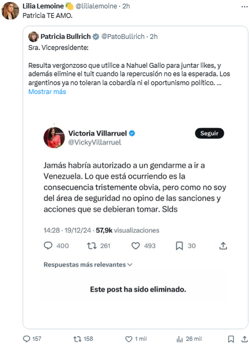
Task: Click the reply icon showing 157 replies
Action: [27, 339]
